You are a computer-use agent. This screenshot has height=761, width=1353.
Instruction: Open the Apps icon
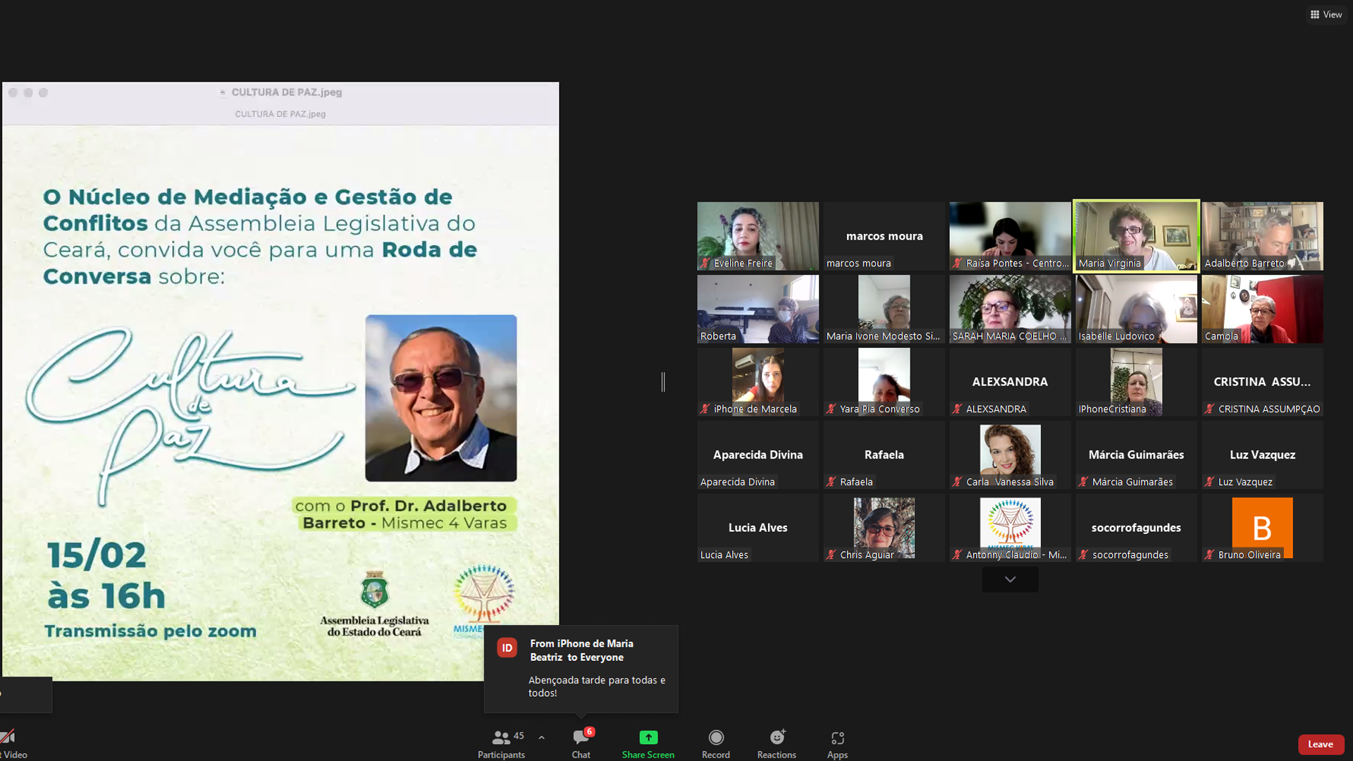click(x=837, y=738)
